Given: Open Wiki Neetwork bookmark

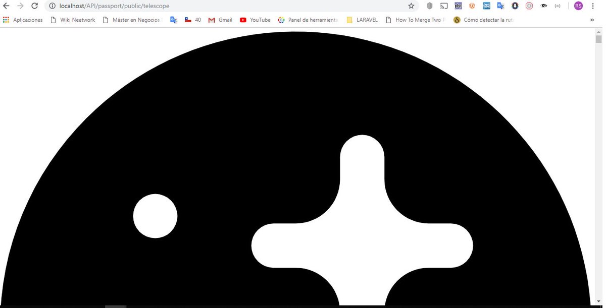Looking at the screenshot, I should (73, 20).
